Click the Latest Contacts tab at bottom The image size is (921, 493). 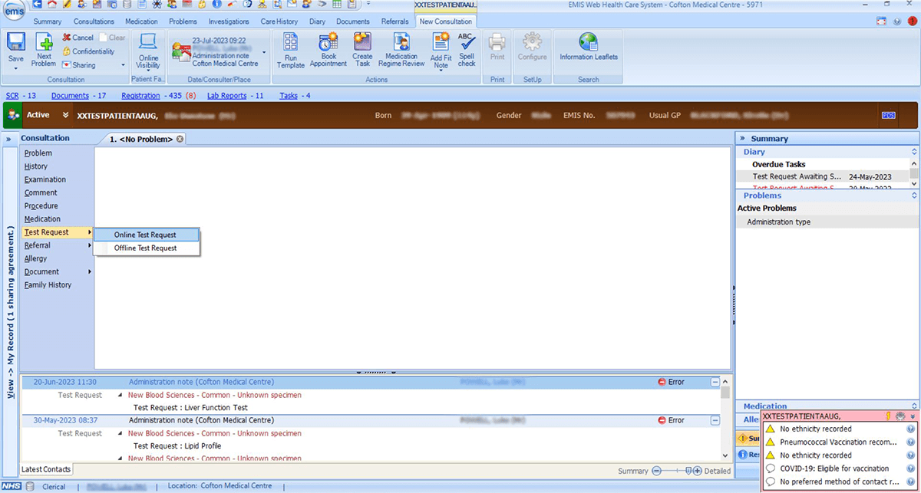(x=46, y=468)
